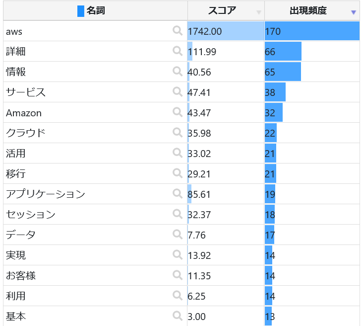This screenshot has width=362, height=326.
Task: Click the magnifier icon next to aws
Action: click(178, 31)
